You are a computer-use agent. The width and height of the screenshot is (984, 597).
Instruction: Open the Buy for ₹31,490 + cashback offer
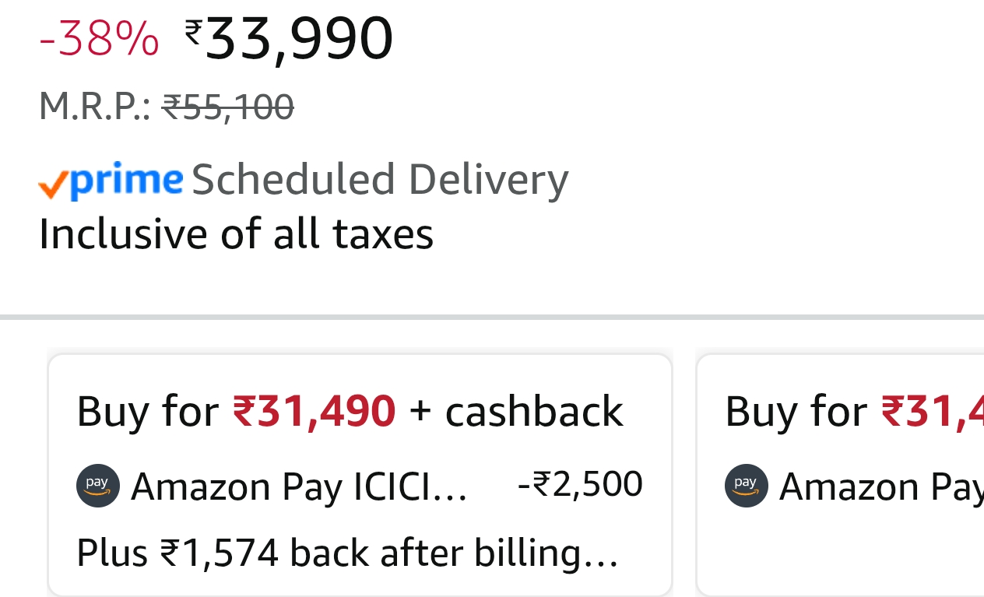pos(360,475)
